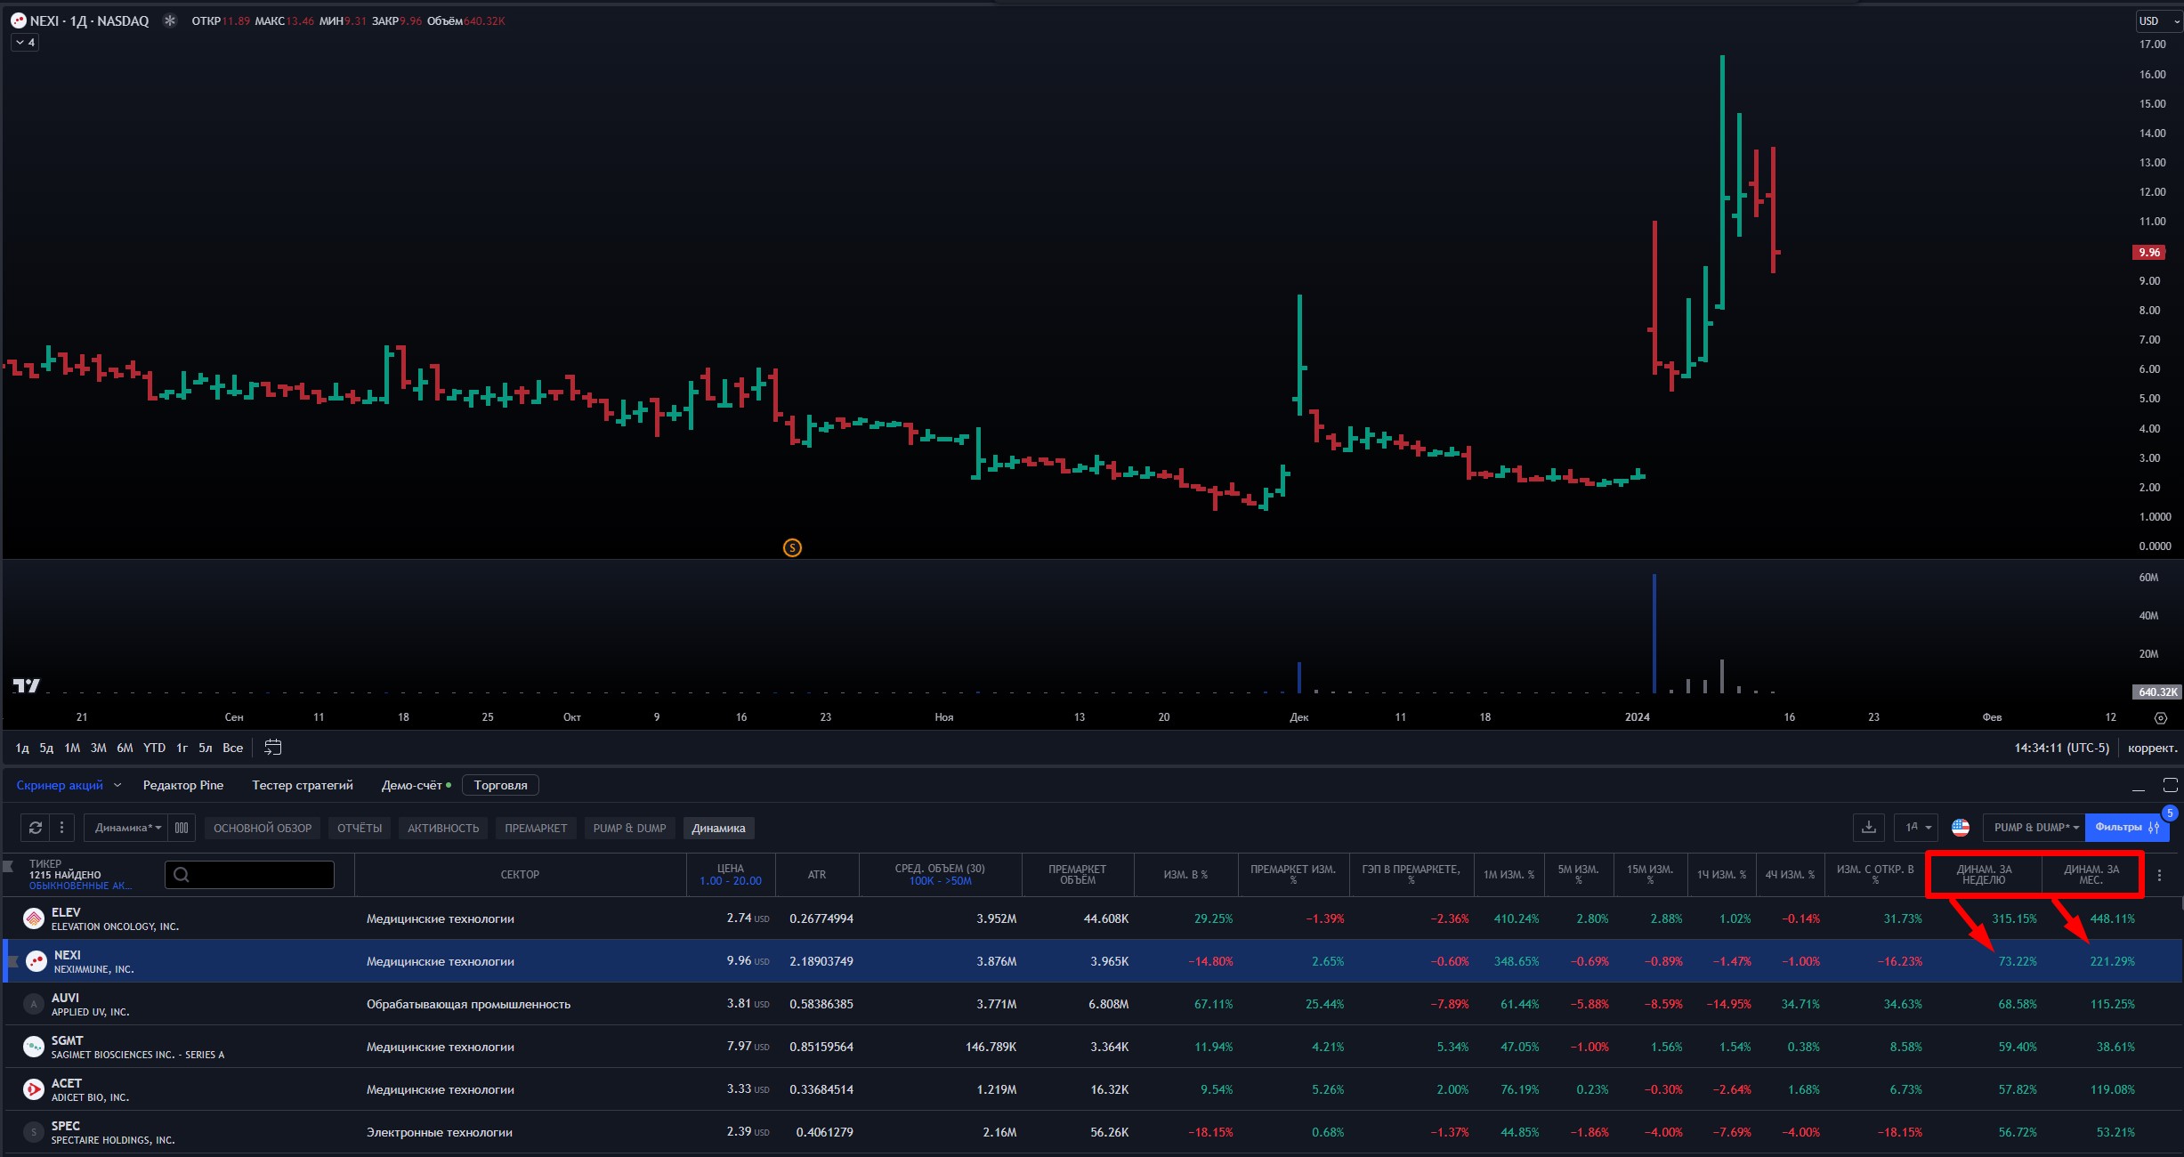The width and height of the screenshot is (2184, 1157).
Task: Click the Торговля button
Action: [x=500, y=785]
